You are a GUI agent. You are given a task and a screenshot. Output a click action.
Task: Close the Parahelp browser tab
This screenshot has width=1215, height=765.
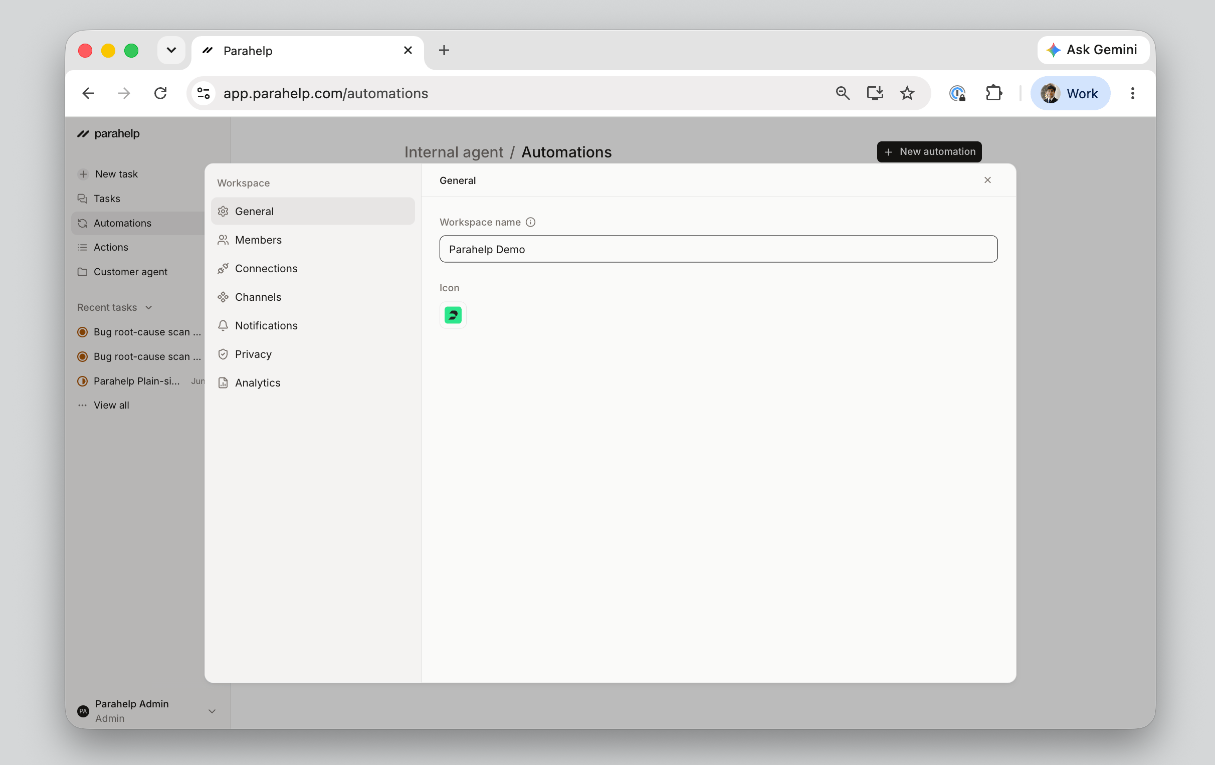408,51
